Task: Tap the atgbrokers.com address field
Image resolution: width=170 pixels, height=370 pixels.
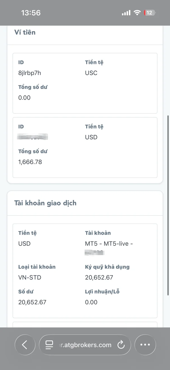Action: 85,345
